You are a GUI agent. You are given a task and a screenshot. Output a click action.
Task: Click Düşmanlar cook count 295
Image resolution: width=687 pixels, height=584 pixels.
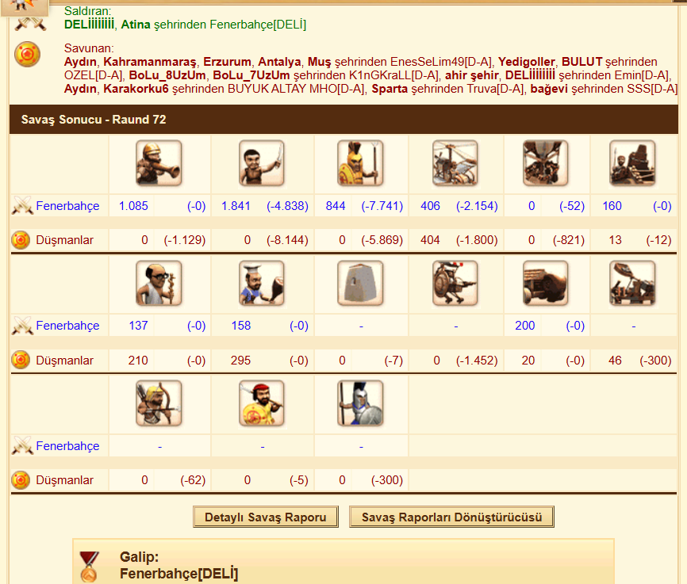click(240, 361)
